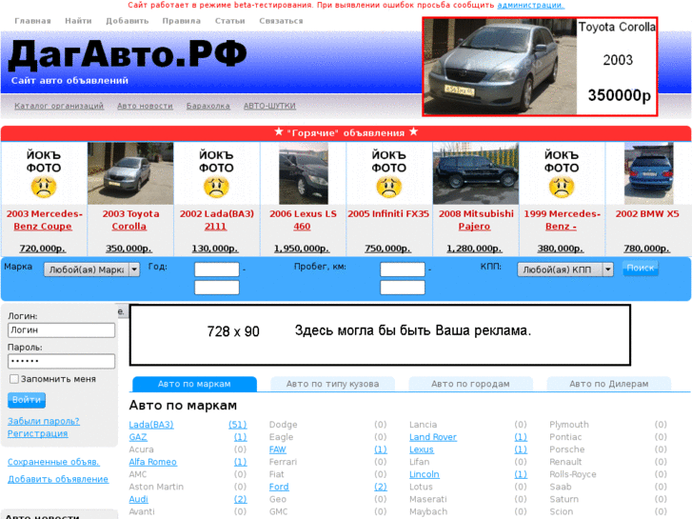The height and width of the screenshot is (519, 692).
Task: Click the (51) count next to Lada
Action: (237, 425)
